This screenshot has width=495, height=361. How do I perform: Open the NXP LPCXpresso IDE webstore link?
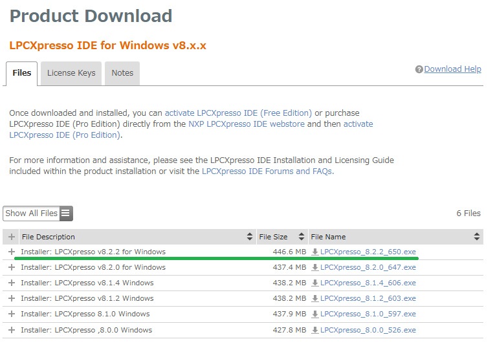[247, 124]
